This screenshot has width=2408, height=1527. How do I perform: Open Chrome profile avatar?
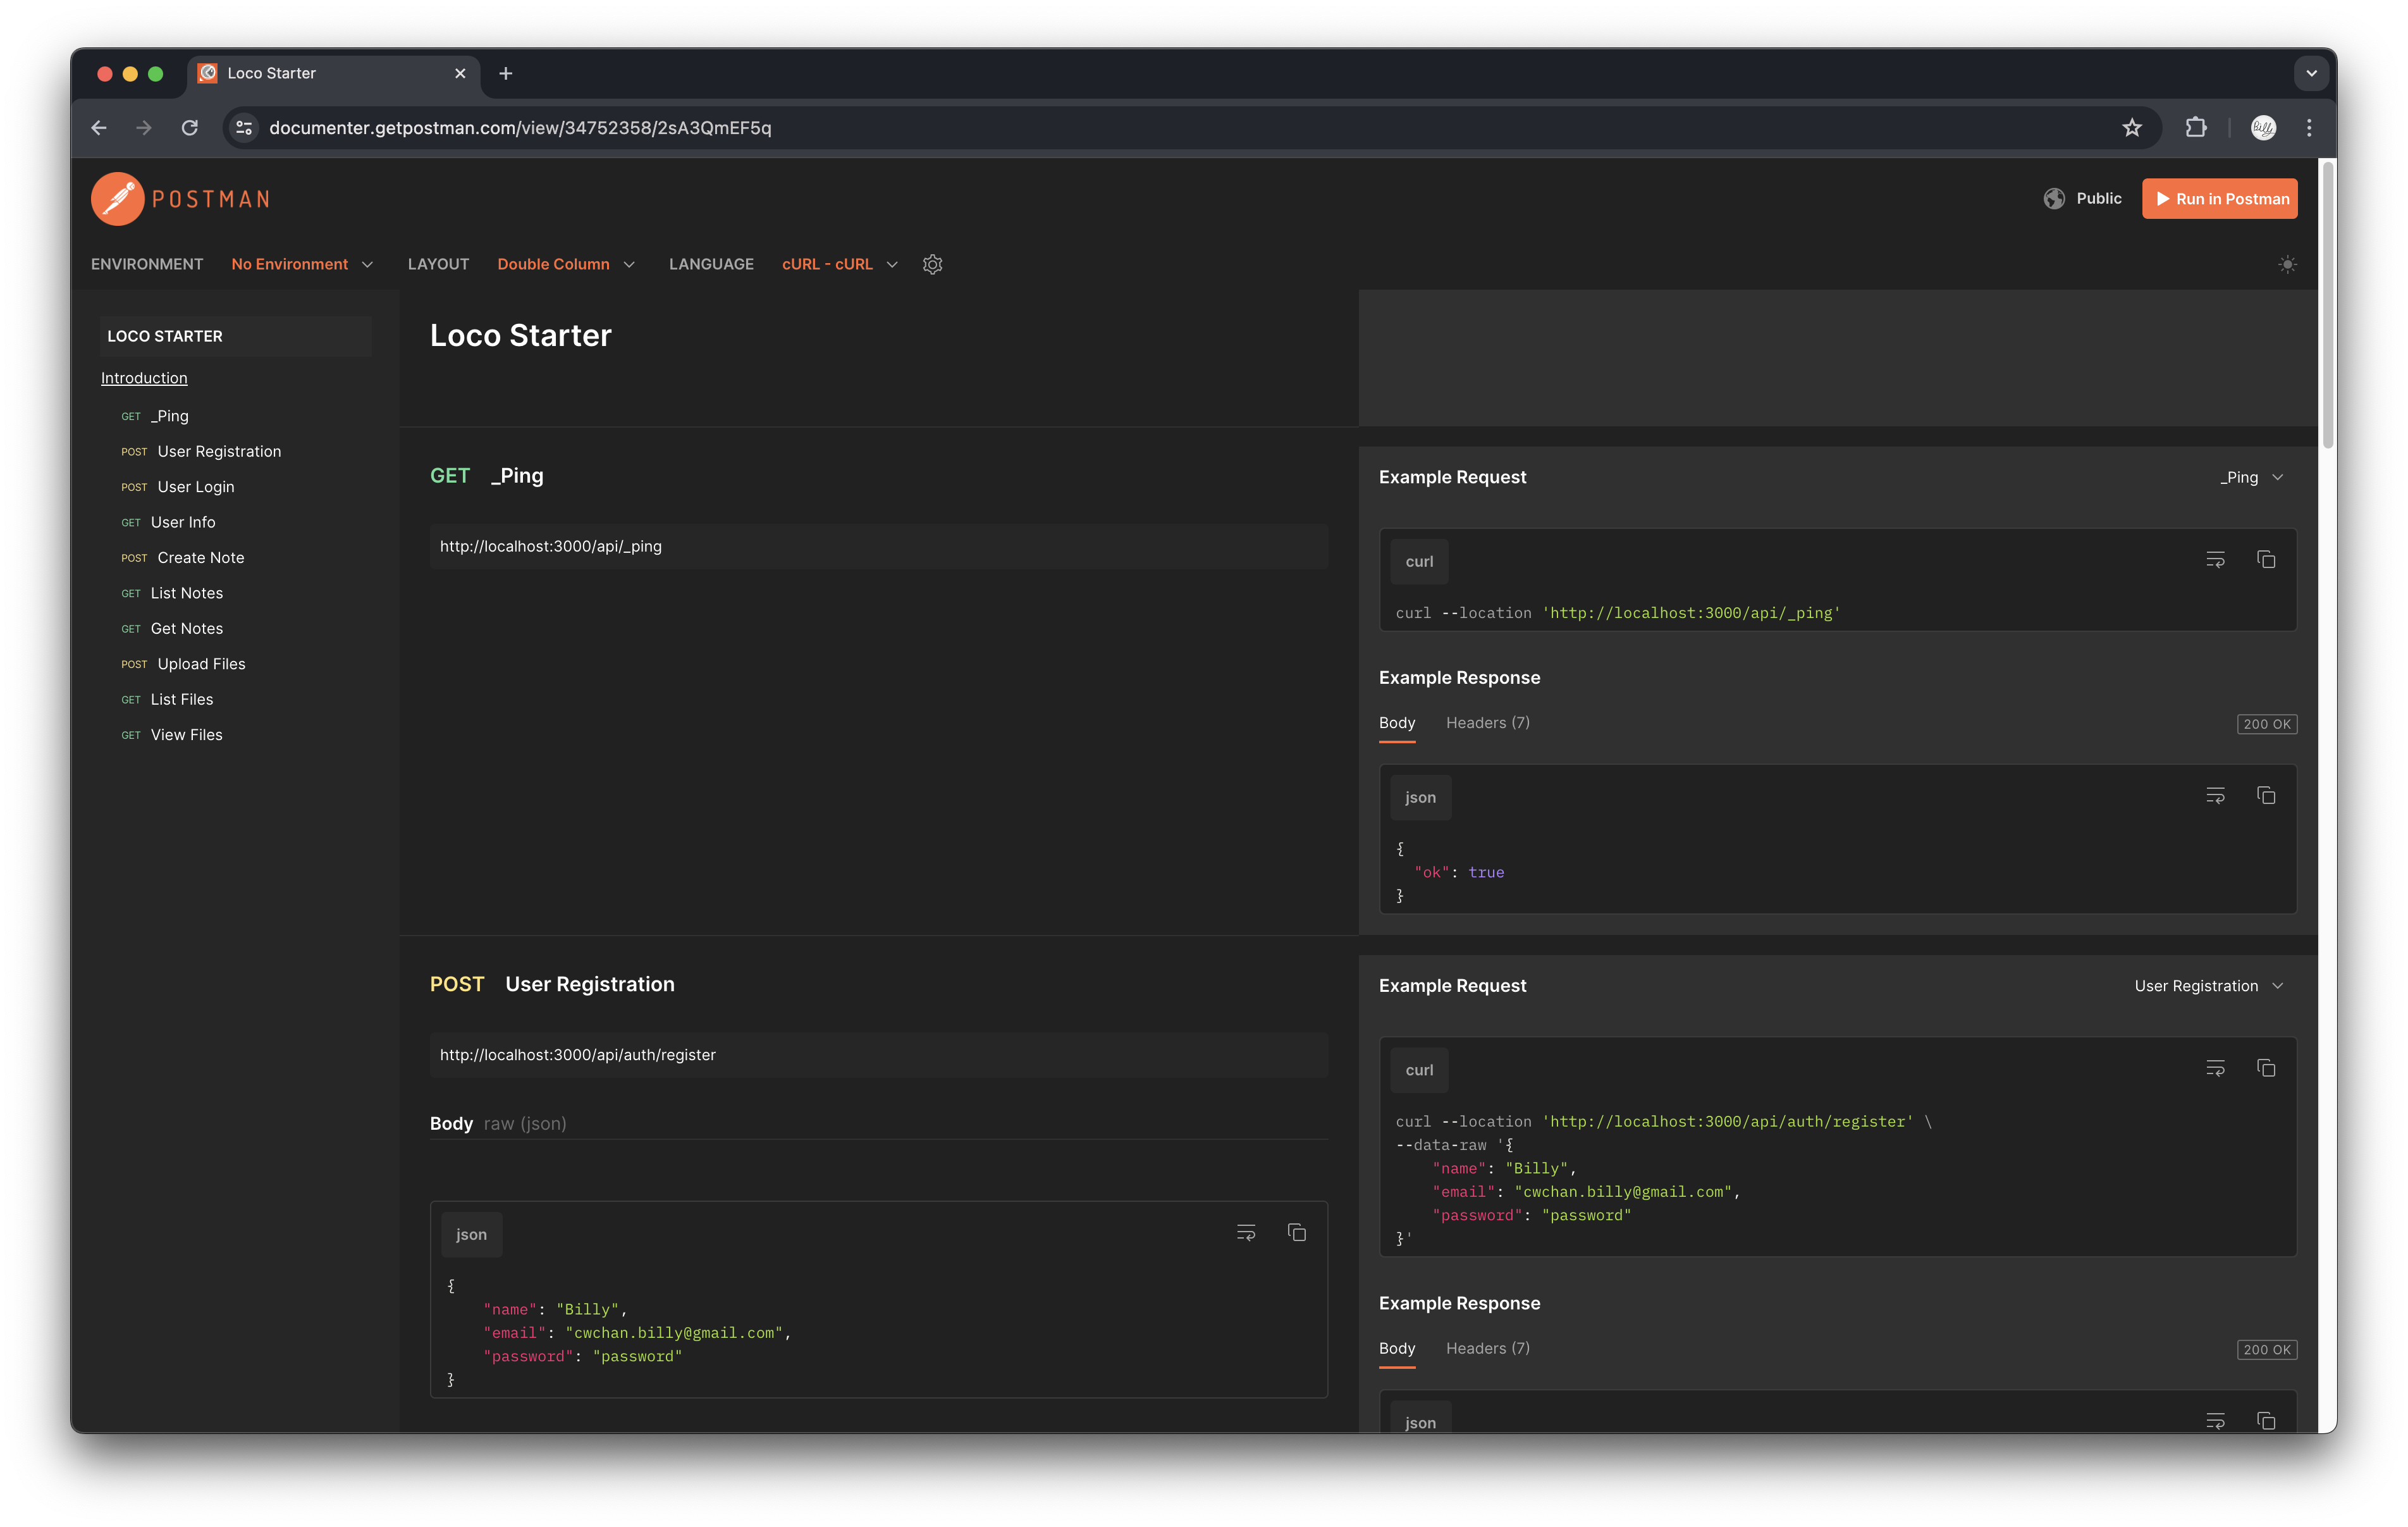(2263, 127)
